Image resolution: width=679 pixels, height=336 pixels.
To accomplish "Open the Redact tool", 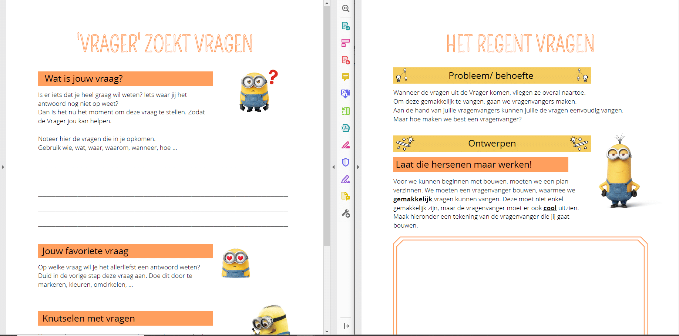I will tap(346, 145).
